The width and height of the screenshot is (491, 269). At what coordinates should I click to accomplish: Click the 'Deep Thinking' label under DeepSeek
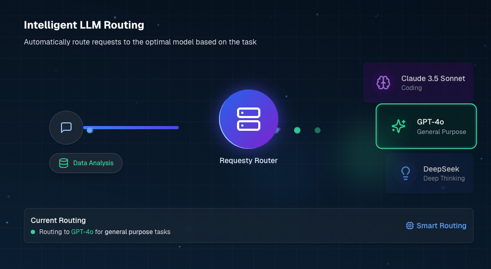tap(444, 178)
